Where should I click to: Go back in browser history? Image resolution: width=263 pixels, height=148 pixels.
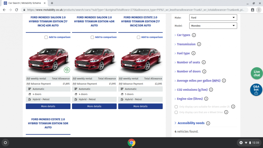point(4,10)
